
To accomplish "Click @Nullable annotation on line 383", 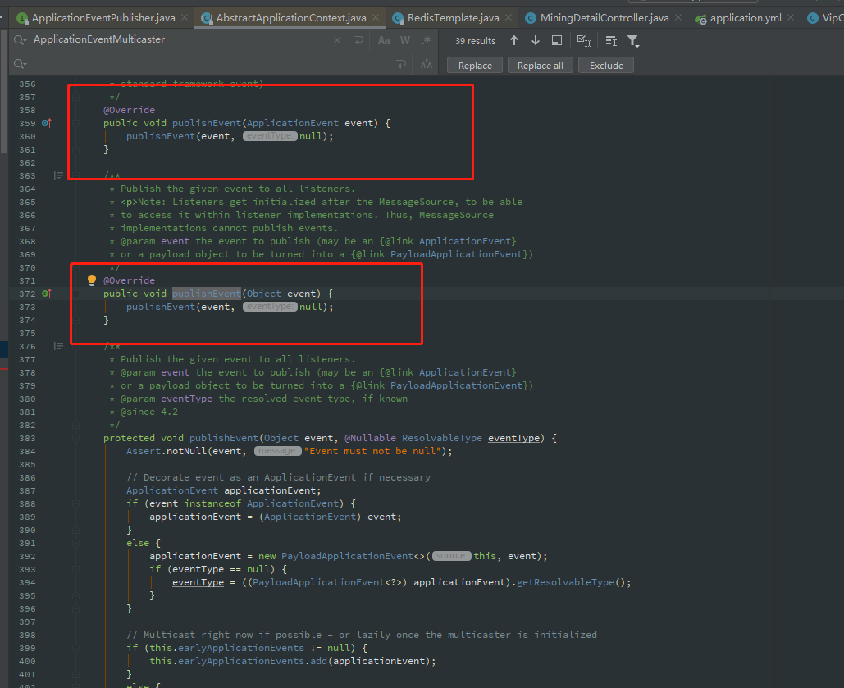I will [x=371, y=438].
